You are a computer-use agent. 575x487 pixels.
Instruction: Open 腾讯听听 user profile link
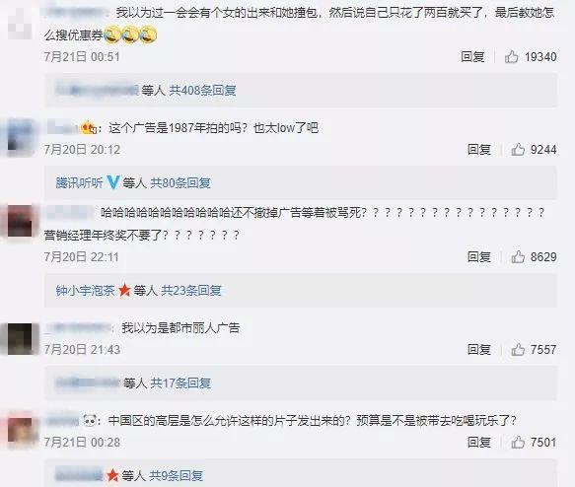tap(79, 182)
